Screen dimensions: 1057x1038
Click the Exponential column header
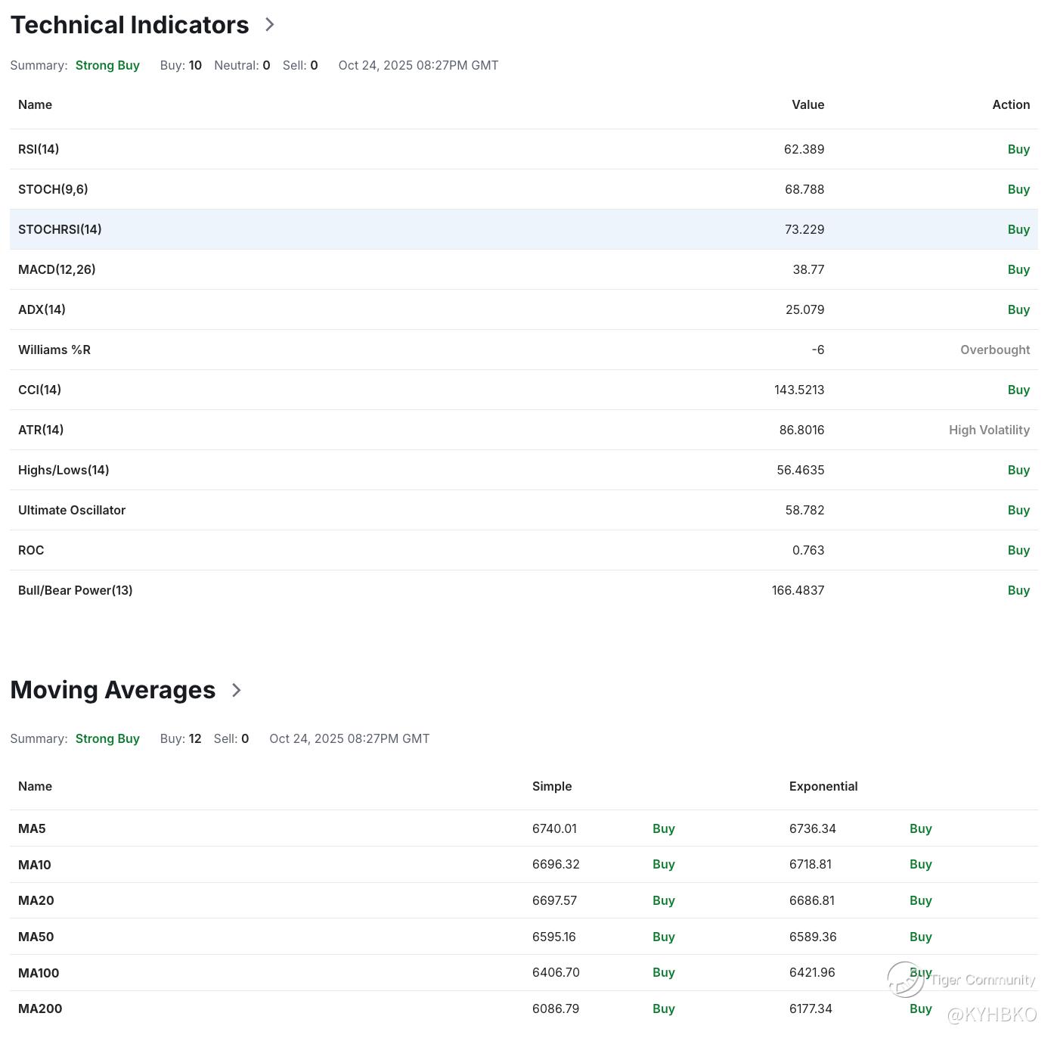point(823,786)
